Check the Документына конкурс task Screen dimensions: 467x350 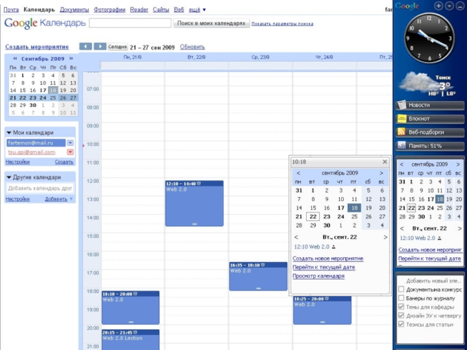[x=401, y=289]
